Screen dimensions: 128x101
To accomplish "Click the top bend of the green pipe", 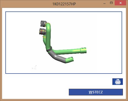I will pyautogui.click(x=48, y=25).
